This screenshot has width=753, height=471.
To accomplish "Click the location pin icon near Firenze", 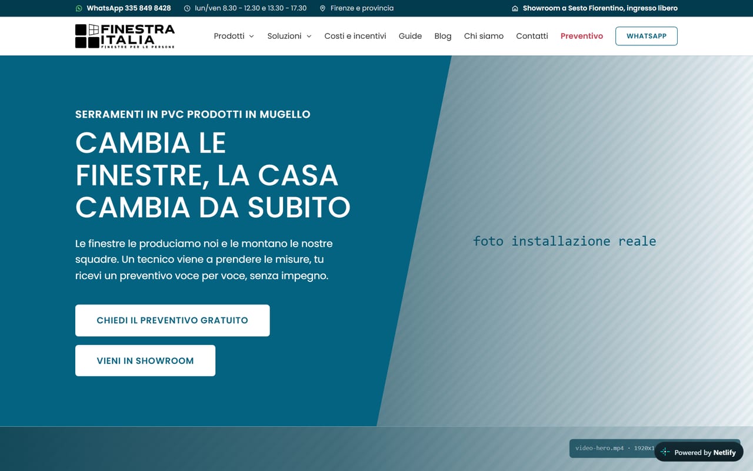I will (322, 8).
